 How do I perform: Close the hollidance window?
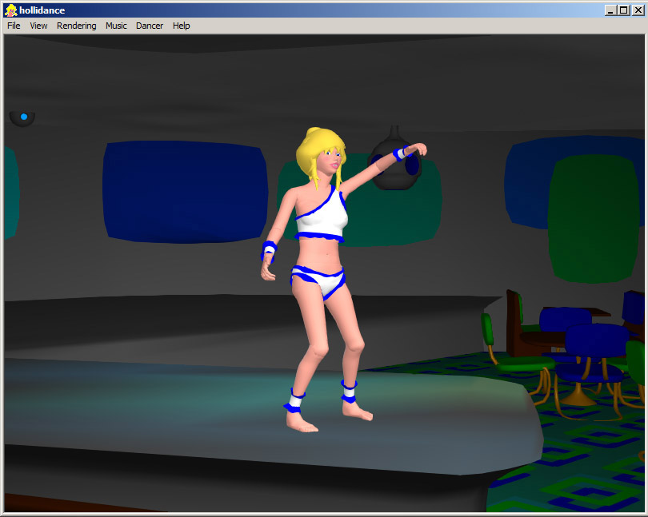click(638, 10)
